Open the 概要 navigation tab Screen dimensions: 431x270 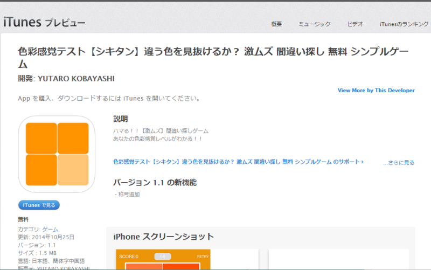pos(276,24)
